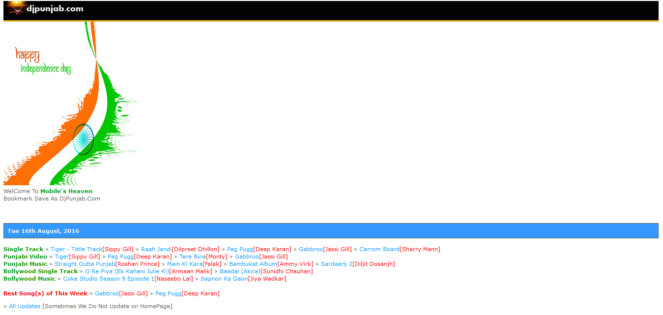Click the [Sunidhi Chauhan] artist tag
Screen dimensions: 663x315
287,271
